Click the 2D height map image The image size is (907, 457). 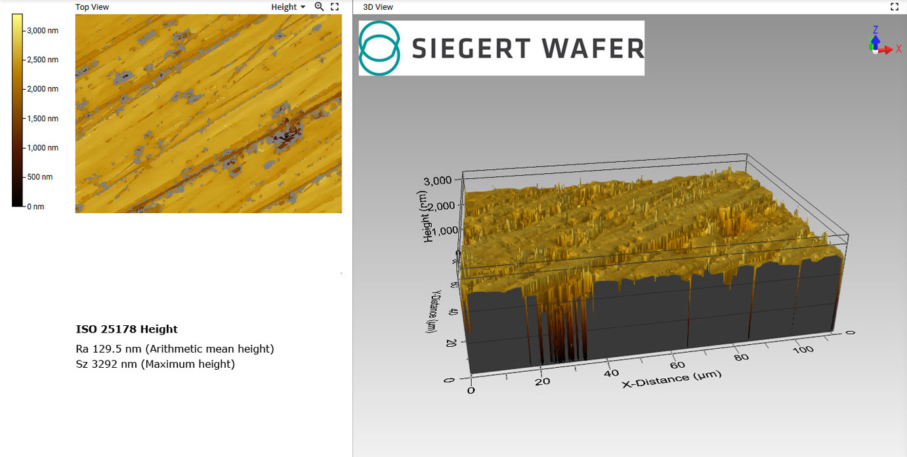coord(208,113)
